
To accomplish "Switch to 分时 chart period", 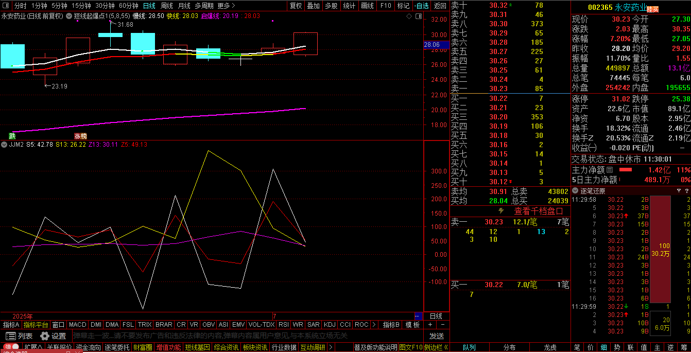I will (x=20, y=6).
